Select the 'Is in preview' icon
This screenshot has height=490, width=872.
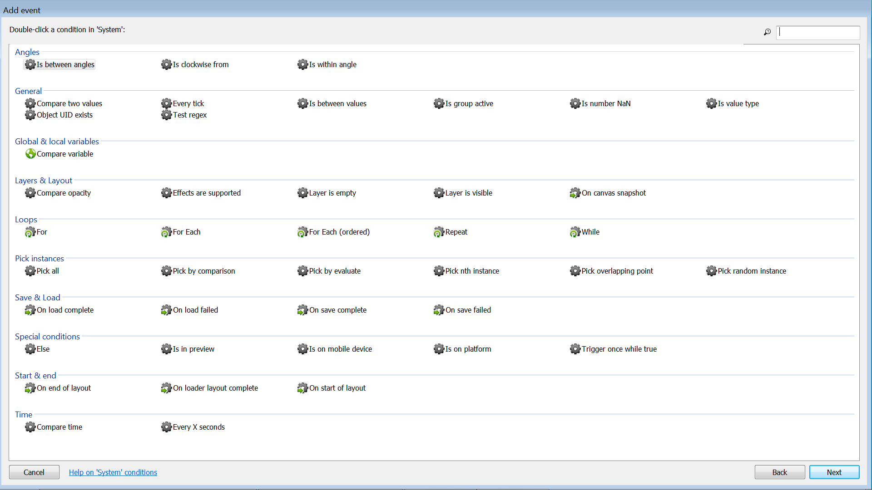(166, 349)
